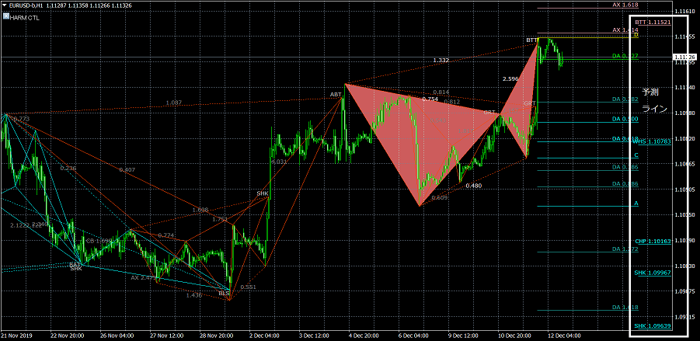
Task: Select the 0.480 ratio label
Action: tap(473, 186)
